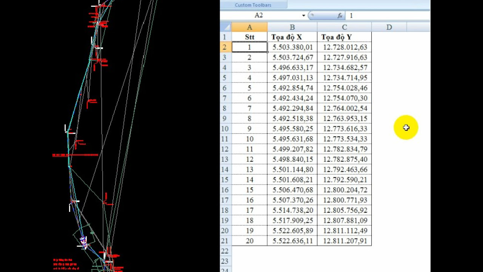Select cell with value 12.734.714,95

click(x=344, y=78)
